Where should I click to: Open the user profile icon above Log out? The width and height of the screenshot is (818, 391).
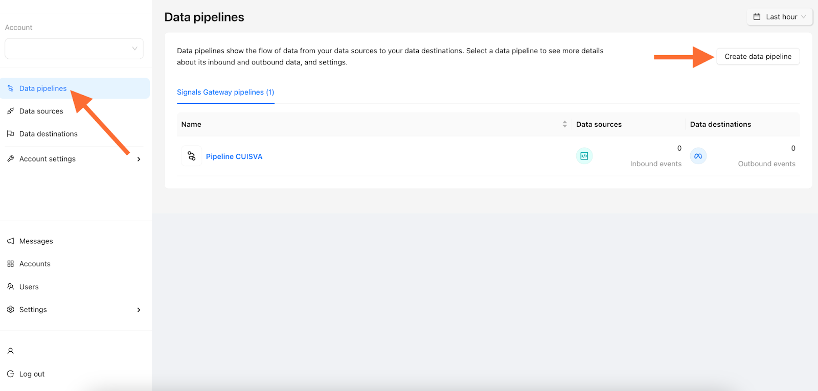10,351
